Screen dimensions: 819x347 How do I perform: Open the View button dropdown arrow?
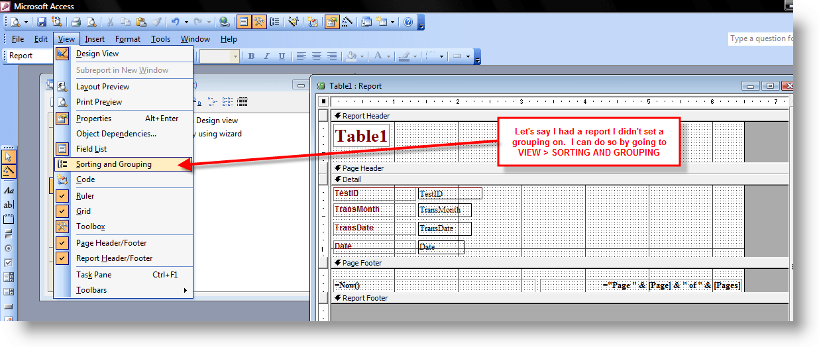(27, 22)
